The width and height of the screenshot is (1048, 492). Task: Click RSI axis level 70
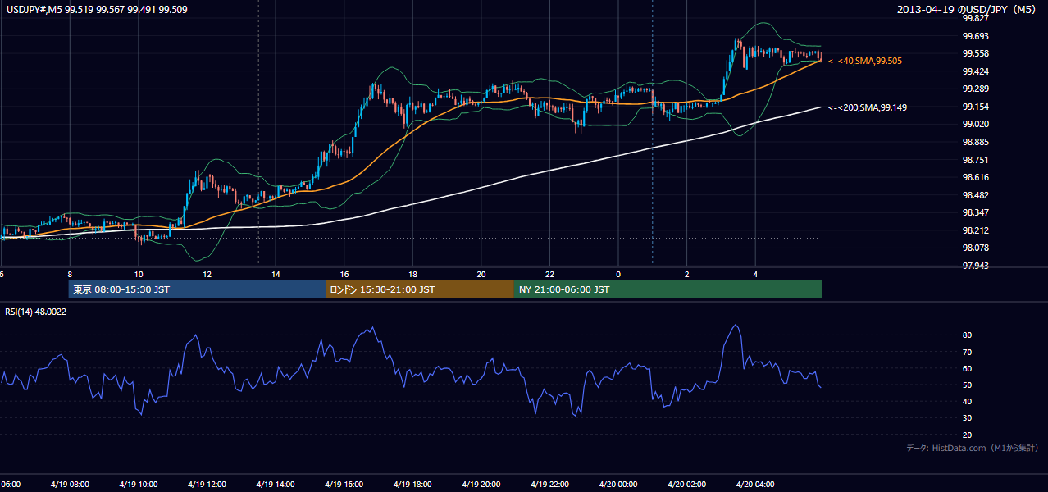967,352
